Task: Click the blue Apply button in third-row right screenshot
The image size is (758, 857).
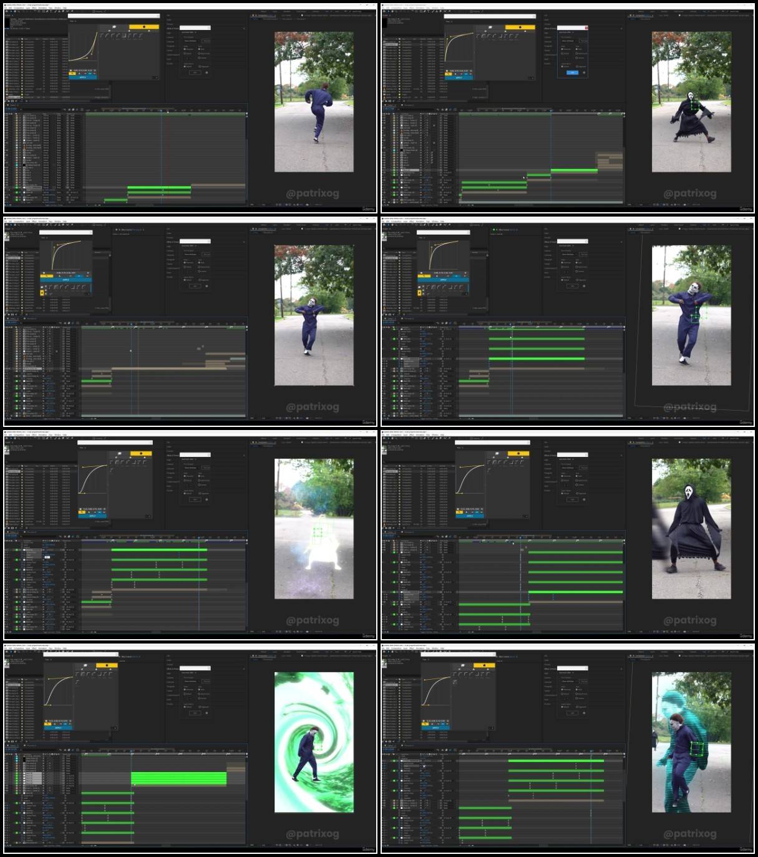Action: [x=470, y=516]
